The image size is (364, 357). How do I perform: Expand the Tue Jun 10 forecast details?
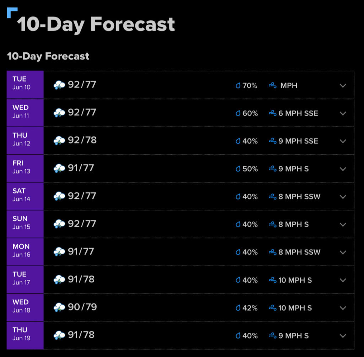tap(343, 86)
